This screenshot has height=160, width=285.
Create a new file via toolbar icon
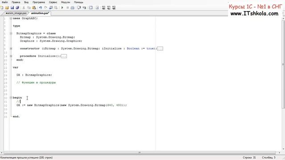(x=2, y=8)
